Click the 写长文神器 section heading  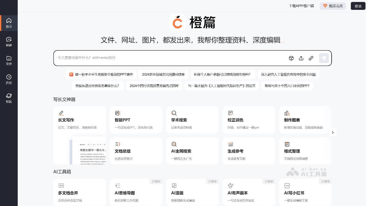(x=64, y=99)
